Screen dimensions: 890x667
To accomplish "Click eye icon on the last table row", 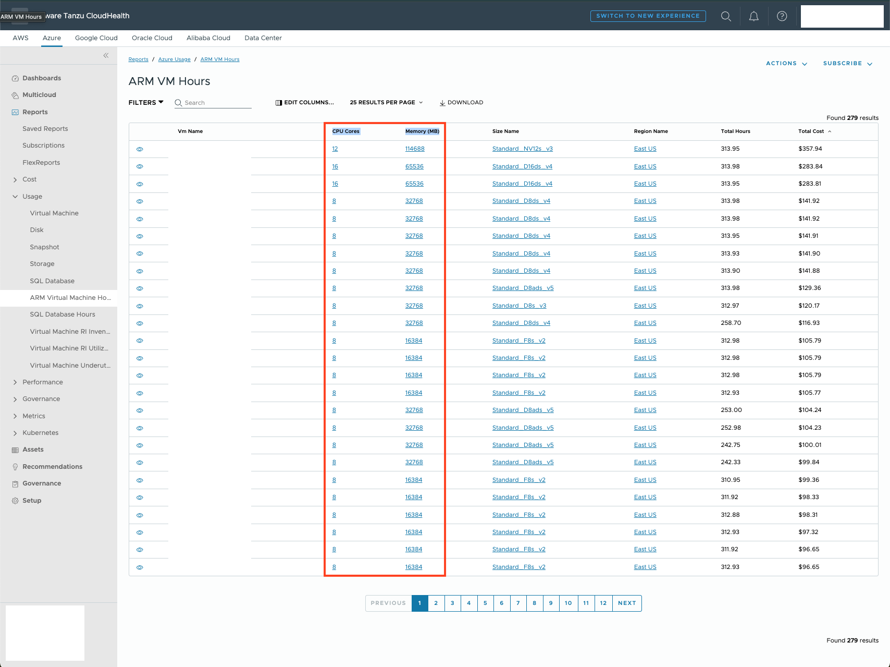I will click(x=140, y=567).
